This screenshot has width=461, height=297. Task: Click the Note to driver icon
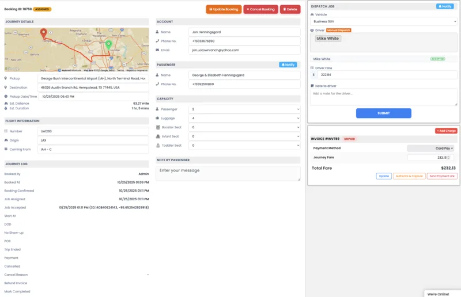point(312,86)
